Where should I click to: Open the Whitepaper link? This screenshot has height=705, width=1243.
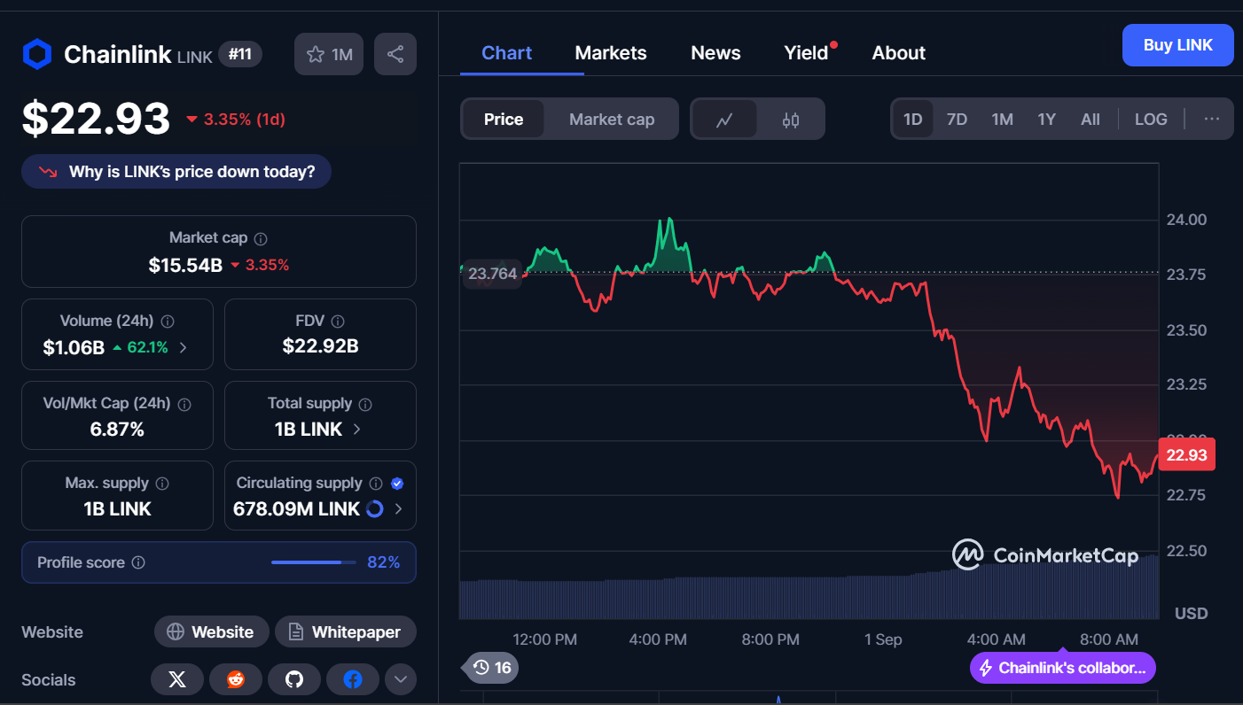(345, 632)
